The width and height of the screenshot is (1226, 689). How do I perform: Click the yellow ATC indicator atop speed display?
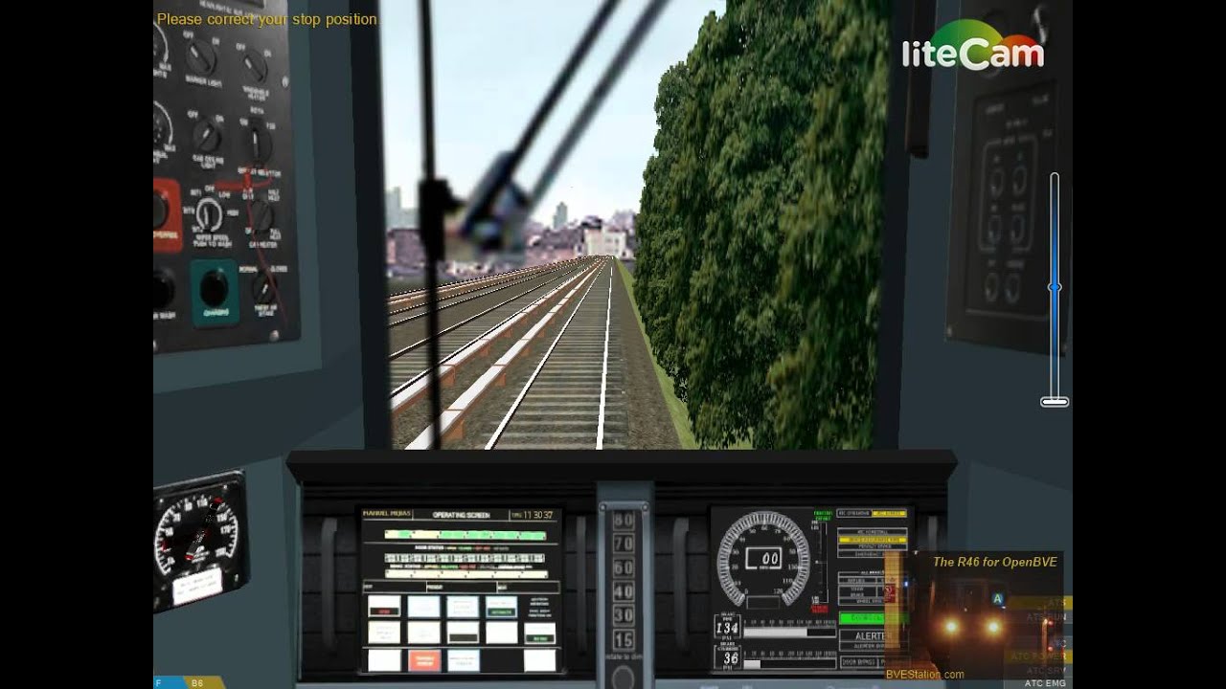click(889, 514)
